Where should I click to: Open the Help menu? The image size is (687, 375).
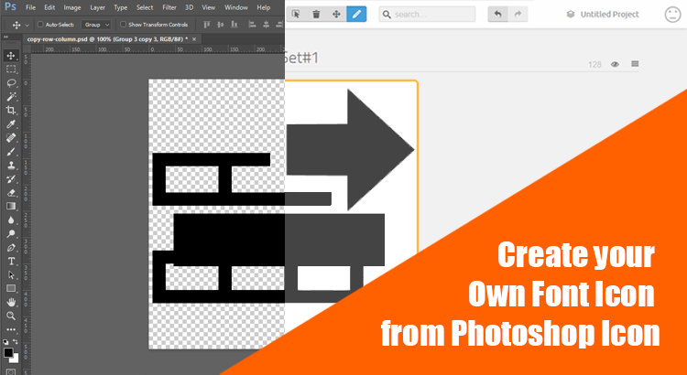(x=263, y=7)
